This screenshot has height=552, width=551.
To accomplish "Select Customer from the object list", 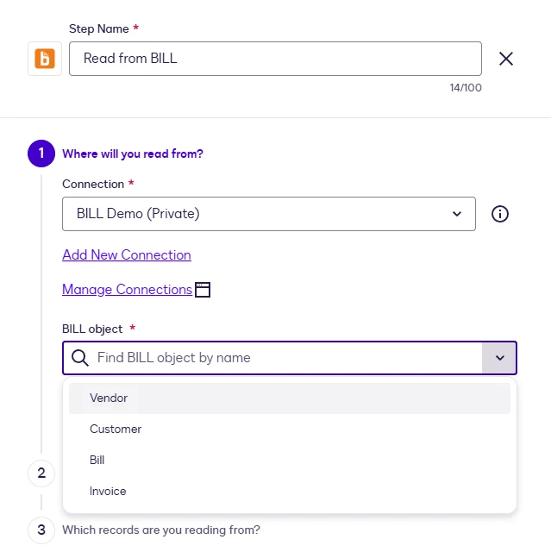I will 289,430.
